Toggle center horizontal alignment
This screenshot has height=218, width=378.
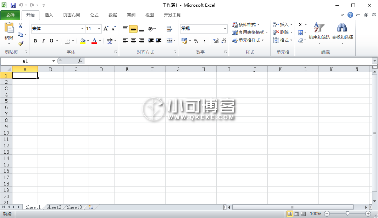pos(133,41)
